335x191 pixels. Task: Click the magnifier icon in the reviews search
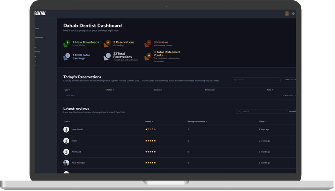pyautogui.click(x=239, y=111)
